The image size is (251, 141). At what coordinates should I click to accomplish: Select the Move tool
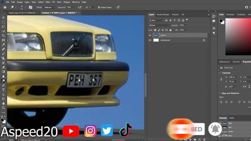click(4, 17)
